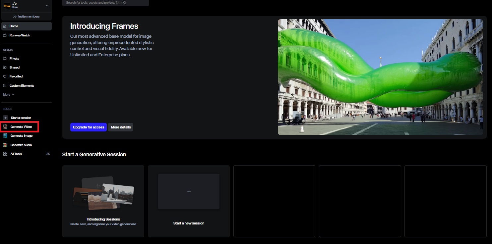Click the Free plan label

tap(15, 7)
